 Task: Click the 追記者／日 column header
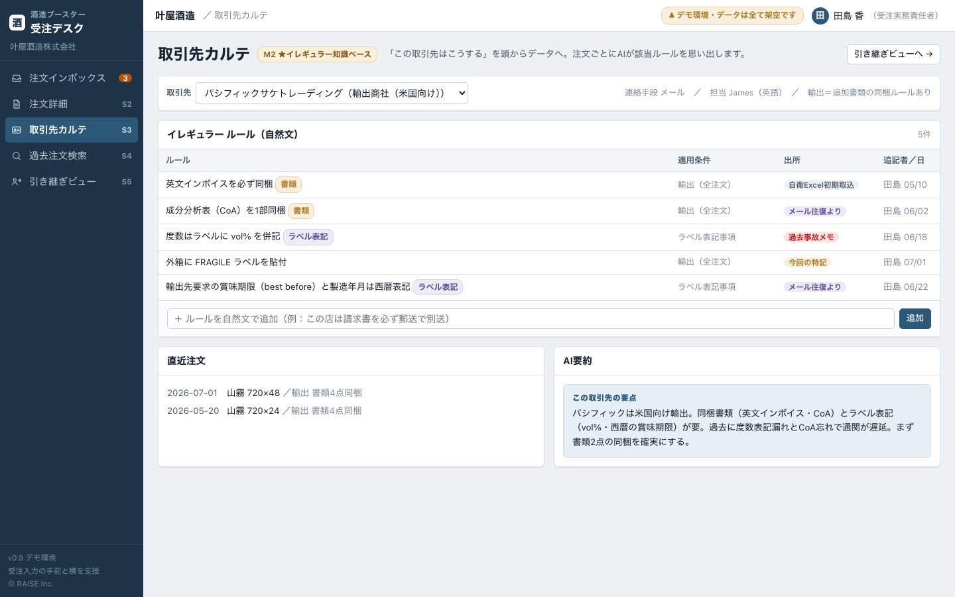pyautogui.click(x=903, y=161)
